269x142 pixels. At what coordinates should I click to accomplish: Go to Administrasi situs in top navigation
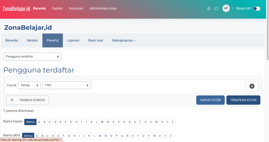[103, 8]
